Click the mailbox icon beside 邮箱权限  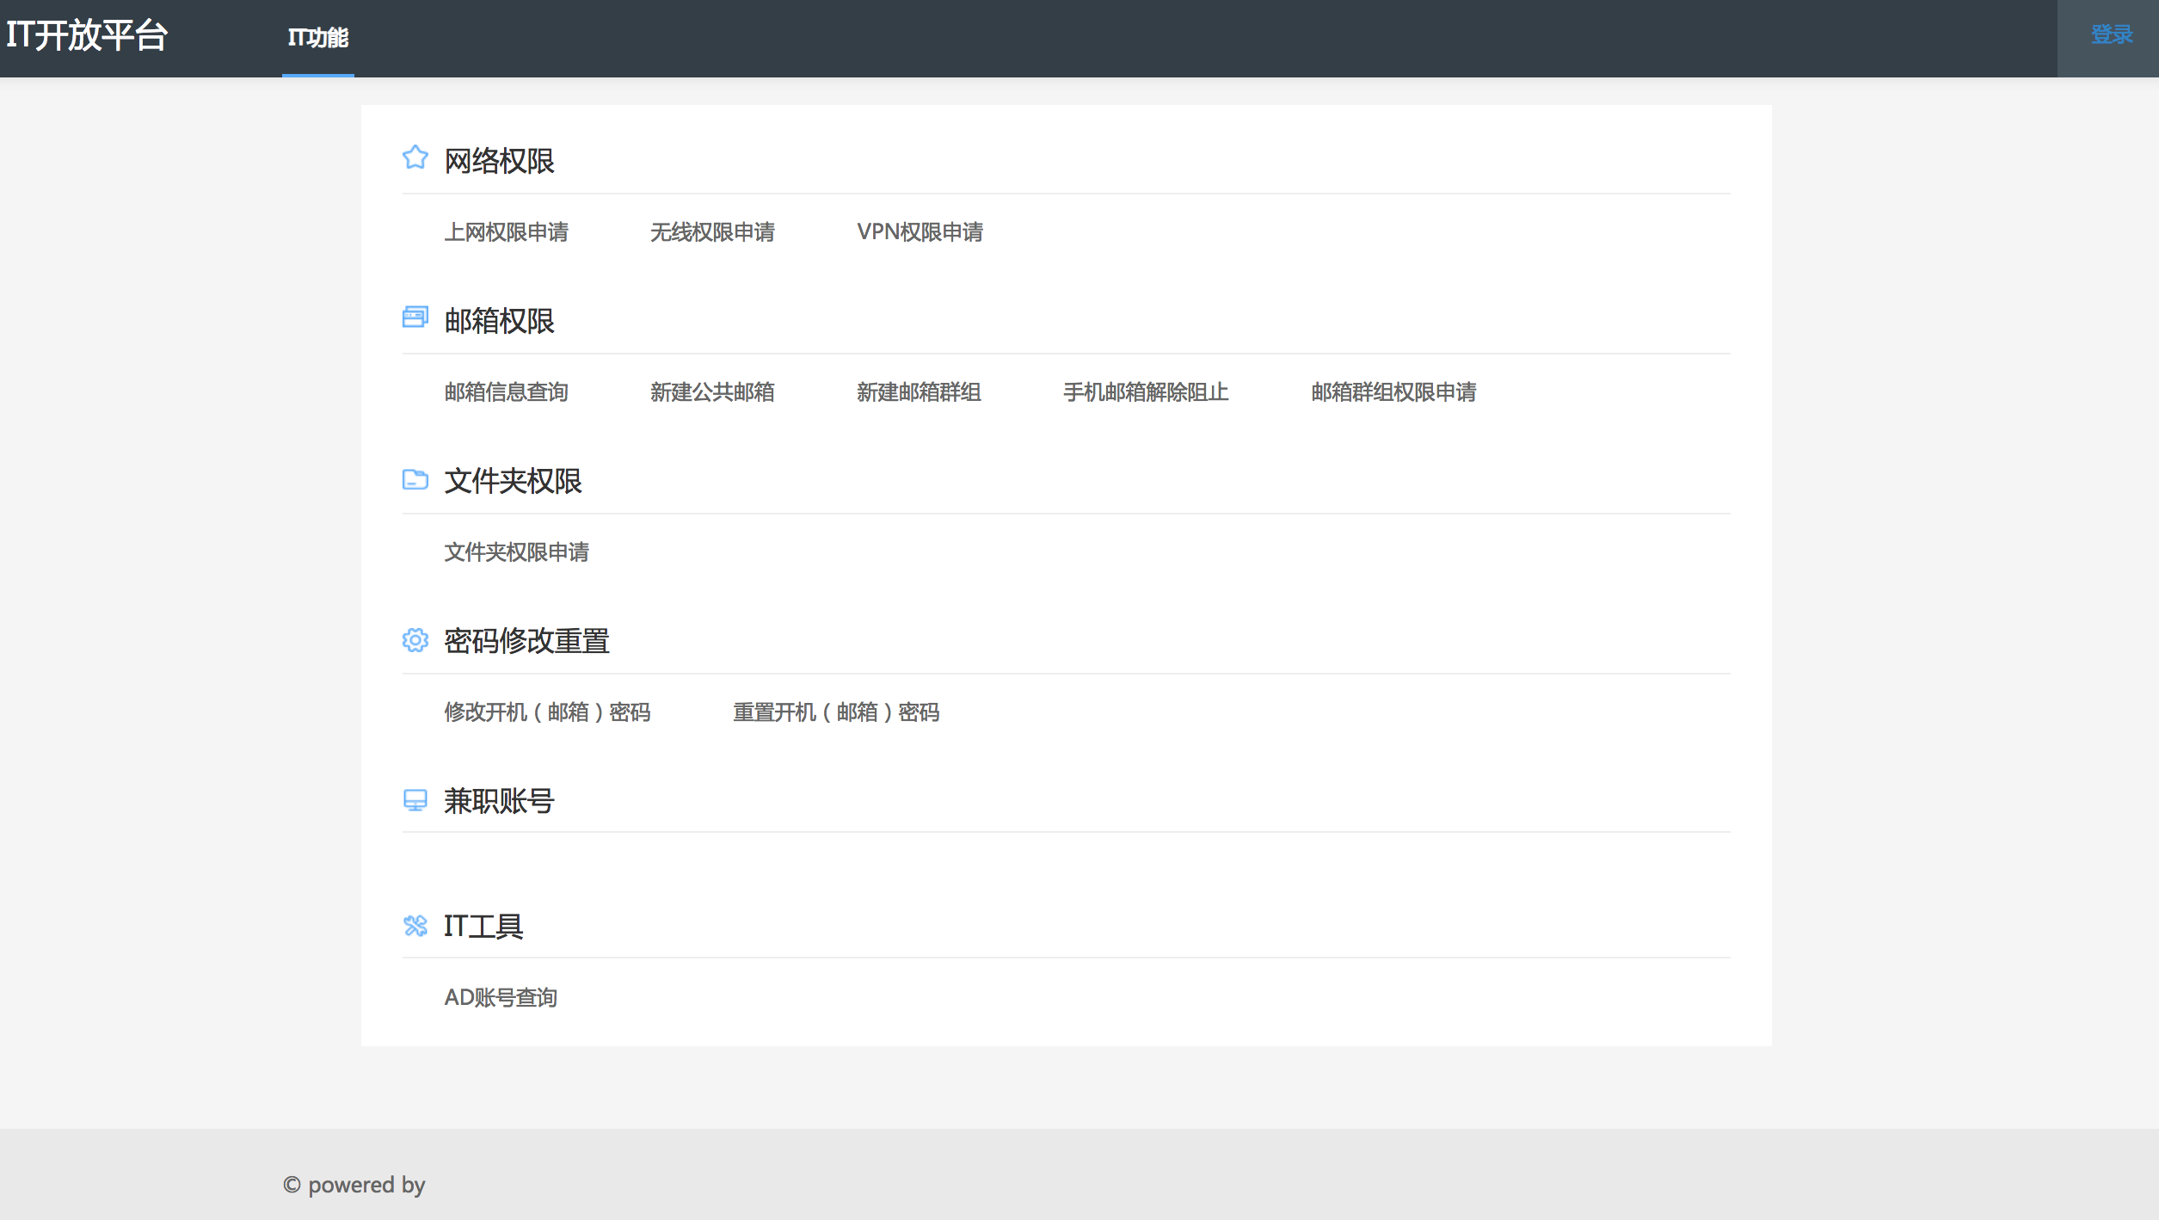pos(415,317)
